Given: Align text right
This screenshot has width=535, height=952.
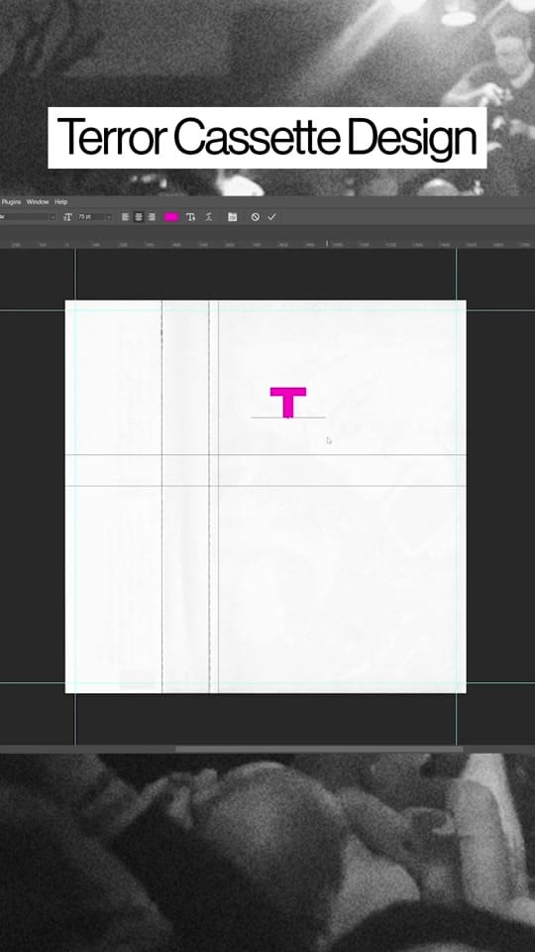Looking at the screenshot, I should [152, 217].
